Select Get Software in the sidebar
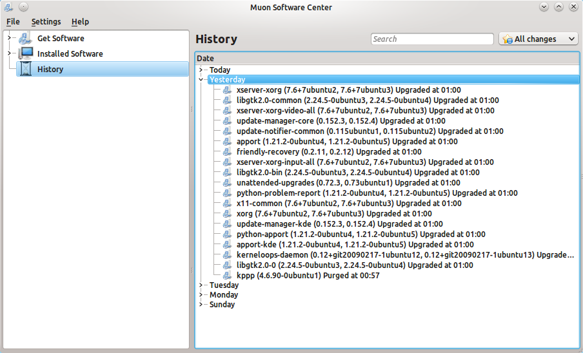The height and width of the screenshot is (353, 583). click(61, 38)
